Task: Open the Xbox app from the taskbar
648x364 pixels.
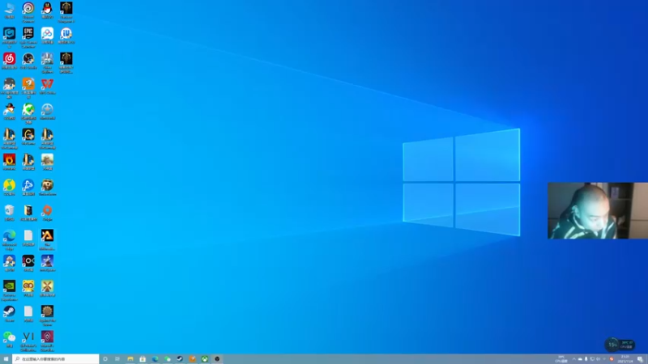Action: point(205,359)
